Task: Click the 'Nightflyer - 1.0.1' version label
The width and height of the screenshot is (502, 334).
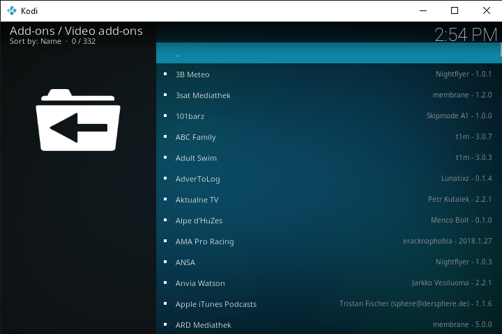Action: pos(464,74)
